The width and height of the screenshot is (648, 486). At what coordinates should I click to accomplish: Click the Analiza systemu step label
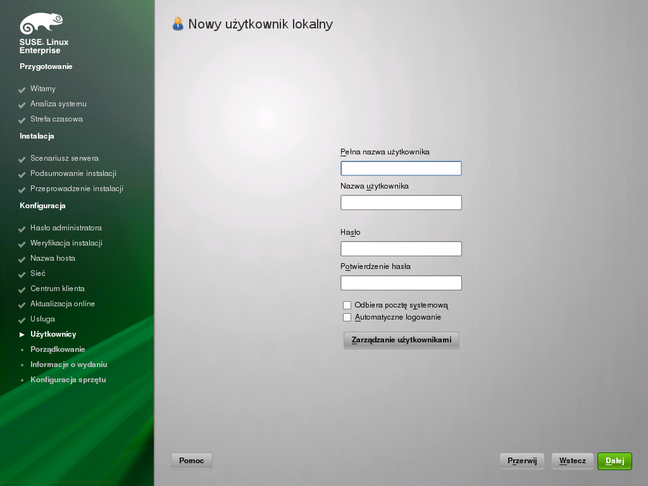point(58,104)
